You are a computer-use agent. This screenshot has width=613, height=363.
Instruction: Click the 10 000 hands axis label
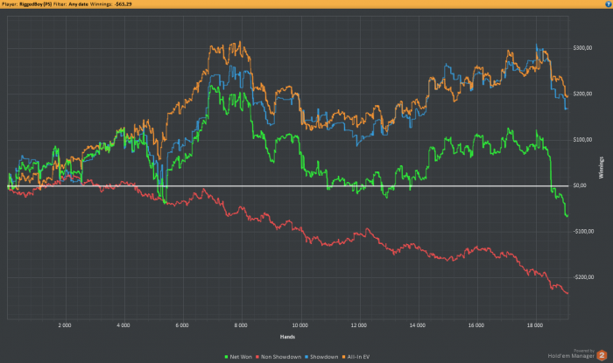coord(299,325)
